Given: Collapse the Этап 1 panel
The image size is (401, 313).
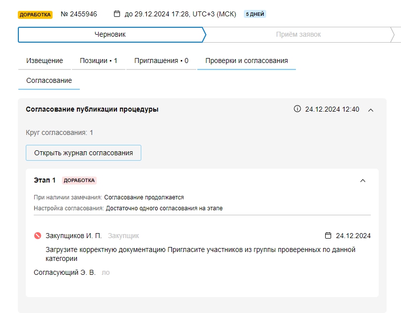Looking at the screenshot, I should [363, 181].
